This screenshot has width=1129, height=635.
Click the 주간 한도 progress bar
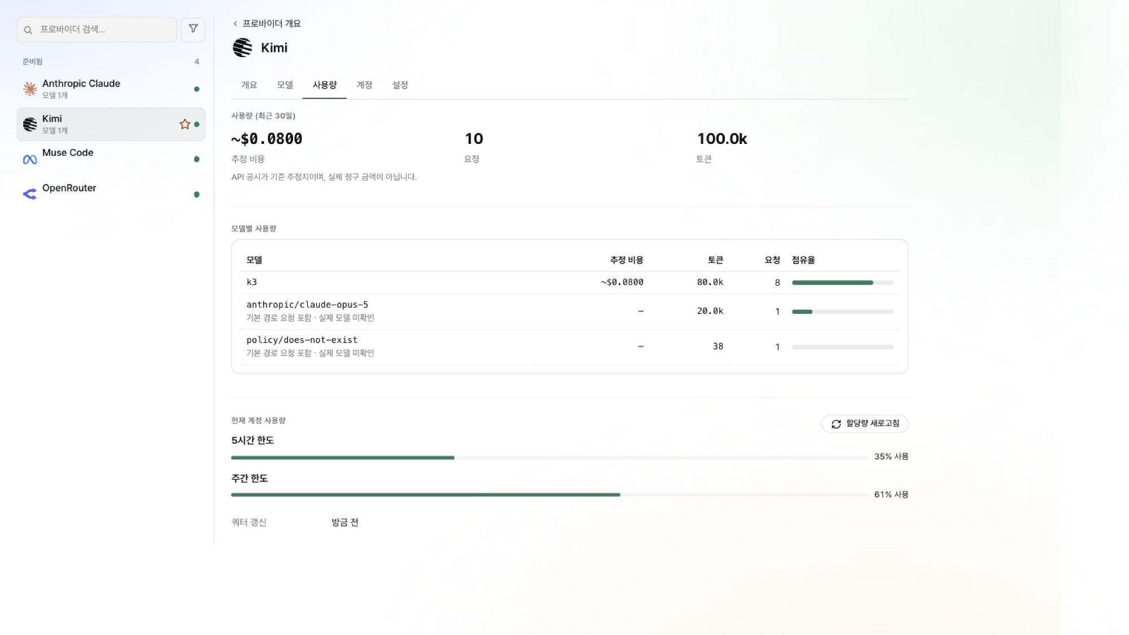(x=550, y=495)
